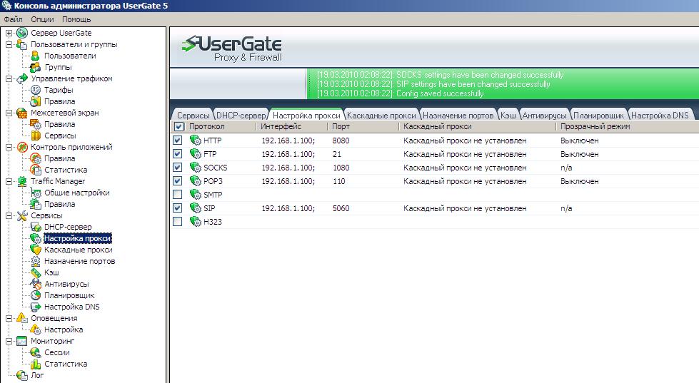Collapse the Межсетевой экран node
Image resolution: width=699 pixels, height=383 pixels.
(9, 113)
